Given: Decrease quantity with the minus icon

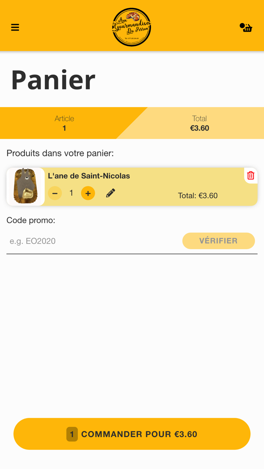Looking at the screenshot, I should (55, 193).
